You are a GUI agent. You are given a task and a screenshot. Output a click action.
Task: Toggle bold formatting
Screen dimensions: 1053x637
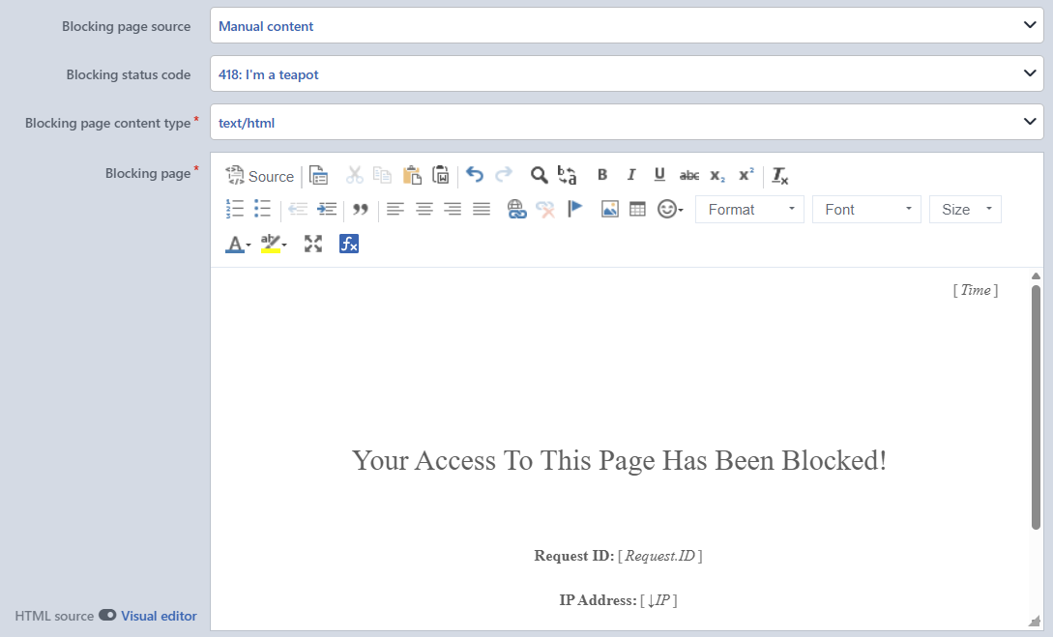pyautogui.click(x=602, y=175)
